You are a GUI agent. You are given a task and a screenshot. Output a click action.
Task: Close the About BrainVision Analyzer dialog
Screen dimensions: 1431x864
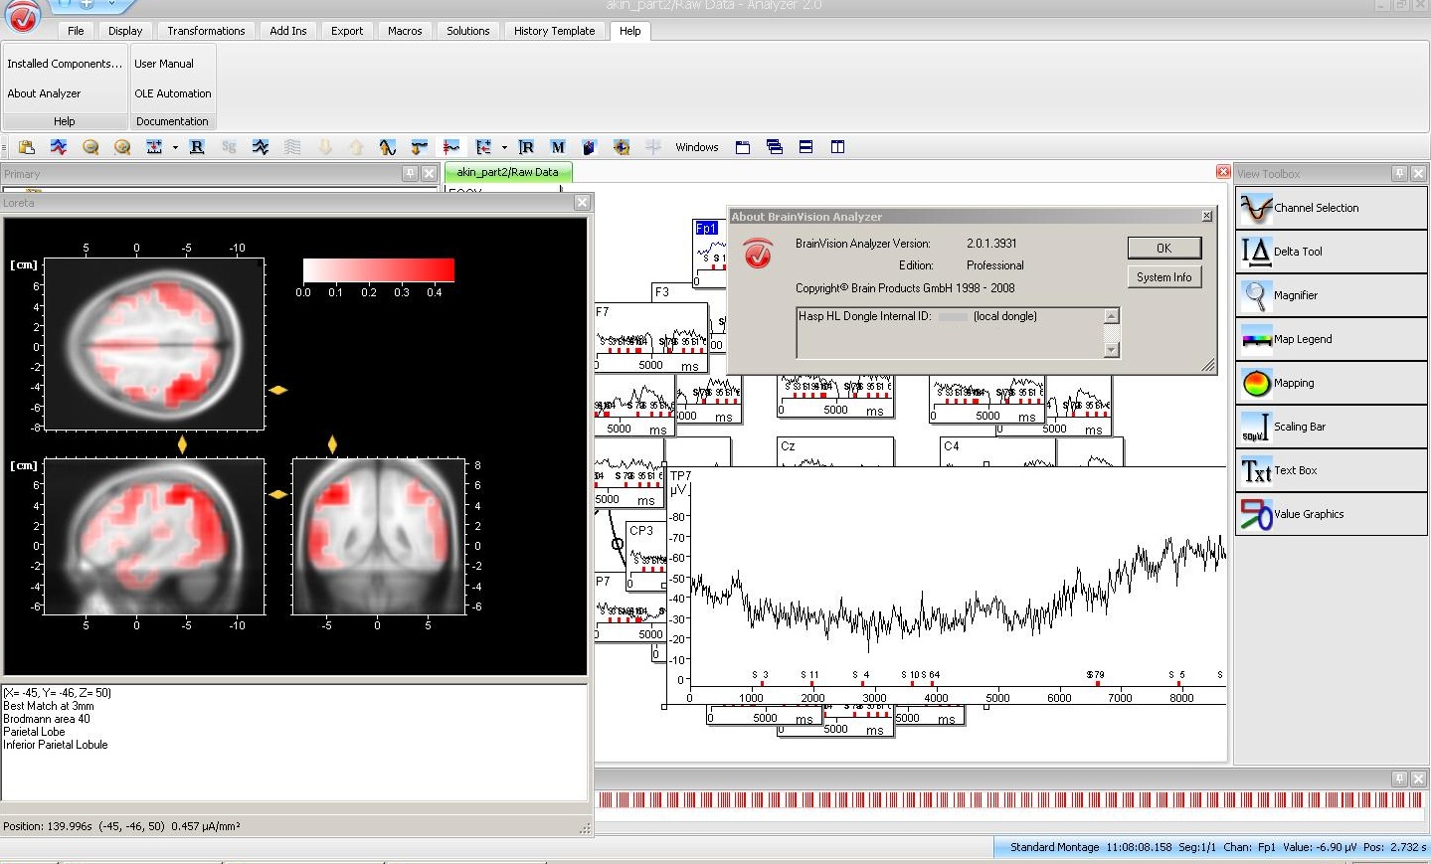click(1206, 216)
